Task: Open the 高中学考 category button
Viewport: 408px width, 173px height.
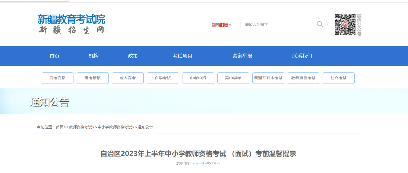Action: click(233, 78)
